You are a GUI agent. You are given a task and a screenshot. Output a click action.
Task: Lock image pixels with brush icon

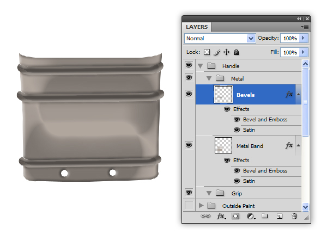coord(216,52)
